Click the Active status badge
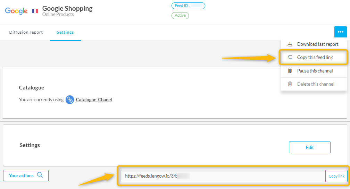350x189 pixels. 180,15
